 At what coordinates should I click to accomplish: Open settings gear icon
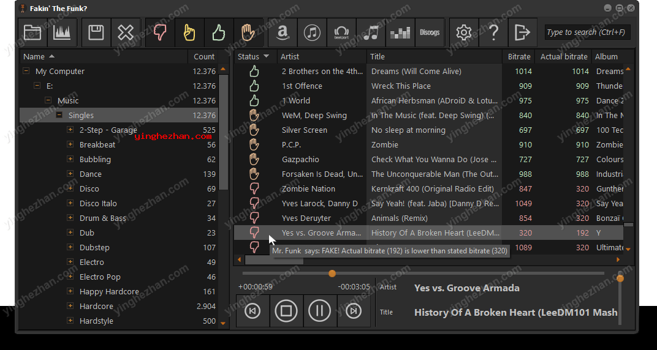(x=464, y=32)
